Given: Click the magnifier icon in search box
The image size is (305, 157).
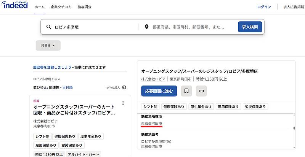Looking at the screenshot, I should [x=49, y=27].
